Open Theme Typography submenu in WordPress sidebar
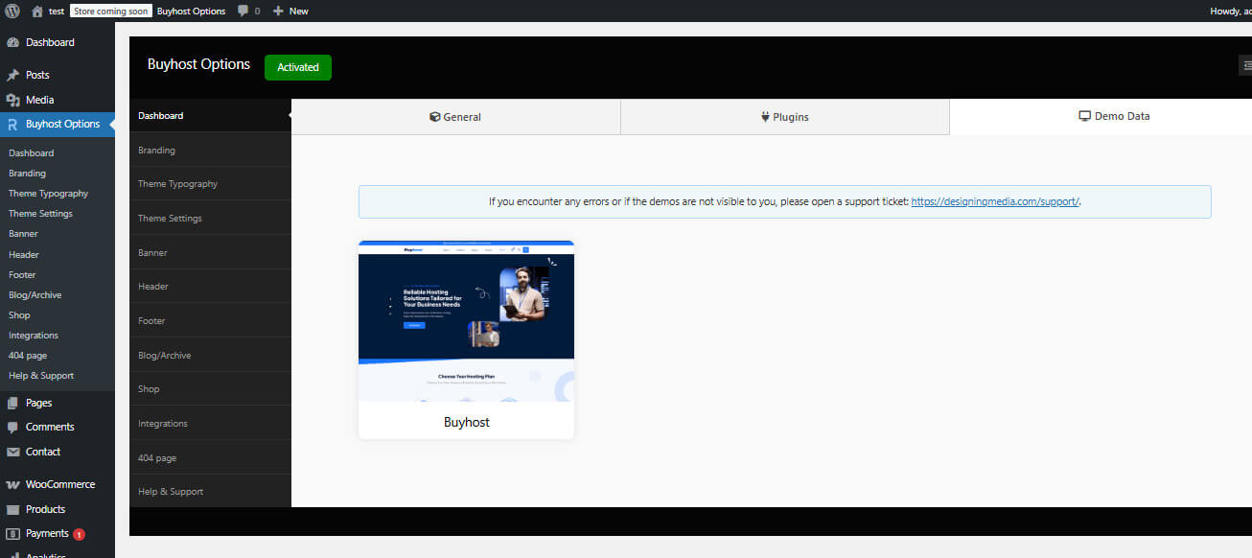 click(x=48, y=194)
